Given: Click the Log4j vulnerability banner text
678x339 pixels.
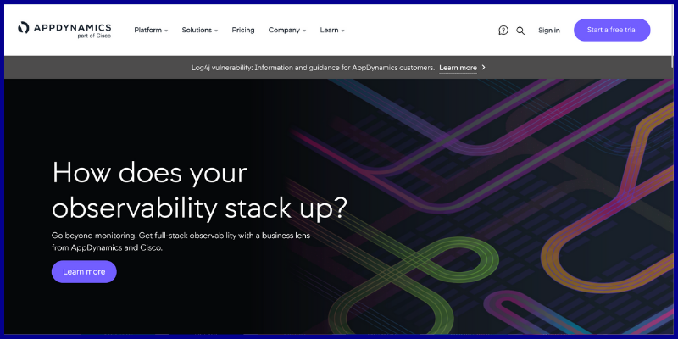Looking at the screenshot, I should (x=313, y=68).
